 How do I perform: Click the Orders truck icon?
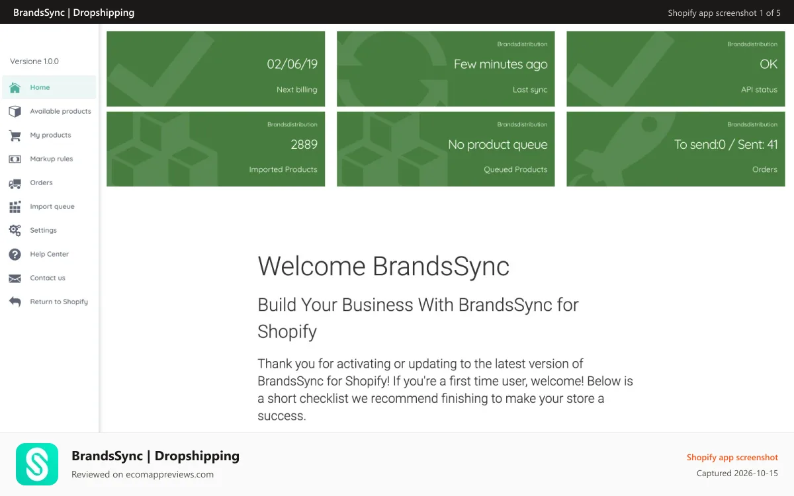[x=15, y=183]
